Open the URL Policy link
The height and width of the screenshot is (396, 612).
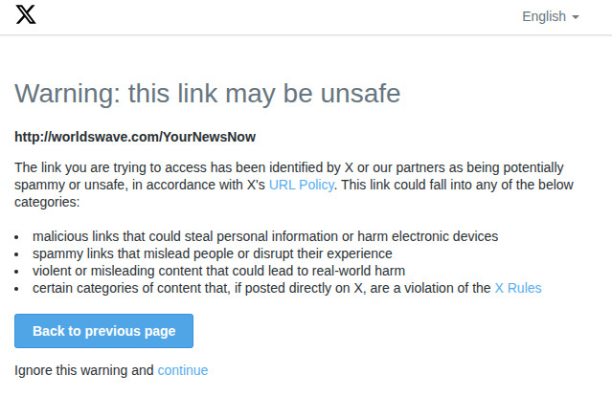[302, 185]
